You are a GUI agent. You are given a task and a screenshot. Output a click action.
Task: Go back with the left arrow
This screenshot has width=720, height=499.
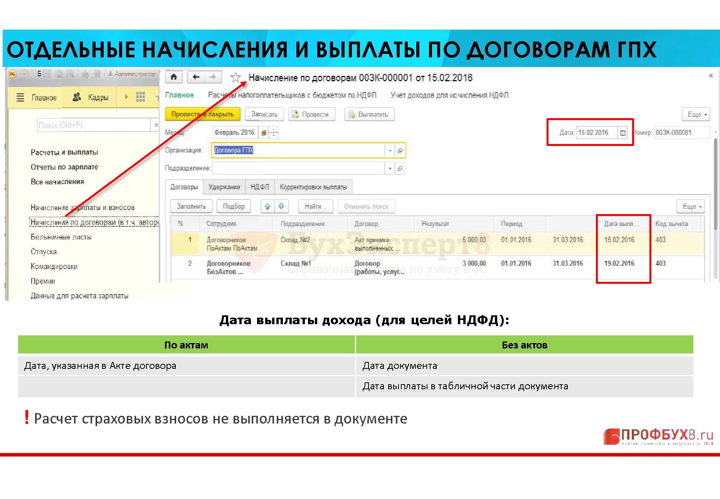point(196,77)
